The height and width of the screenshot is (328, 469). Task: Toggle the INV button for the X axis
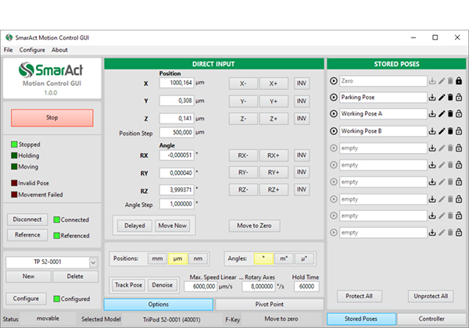302,84
